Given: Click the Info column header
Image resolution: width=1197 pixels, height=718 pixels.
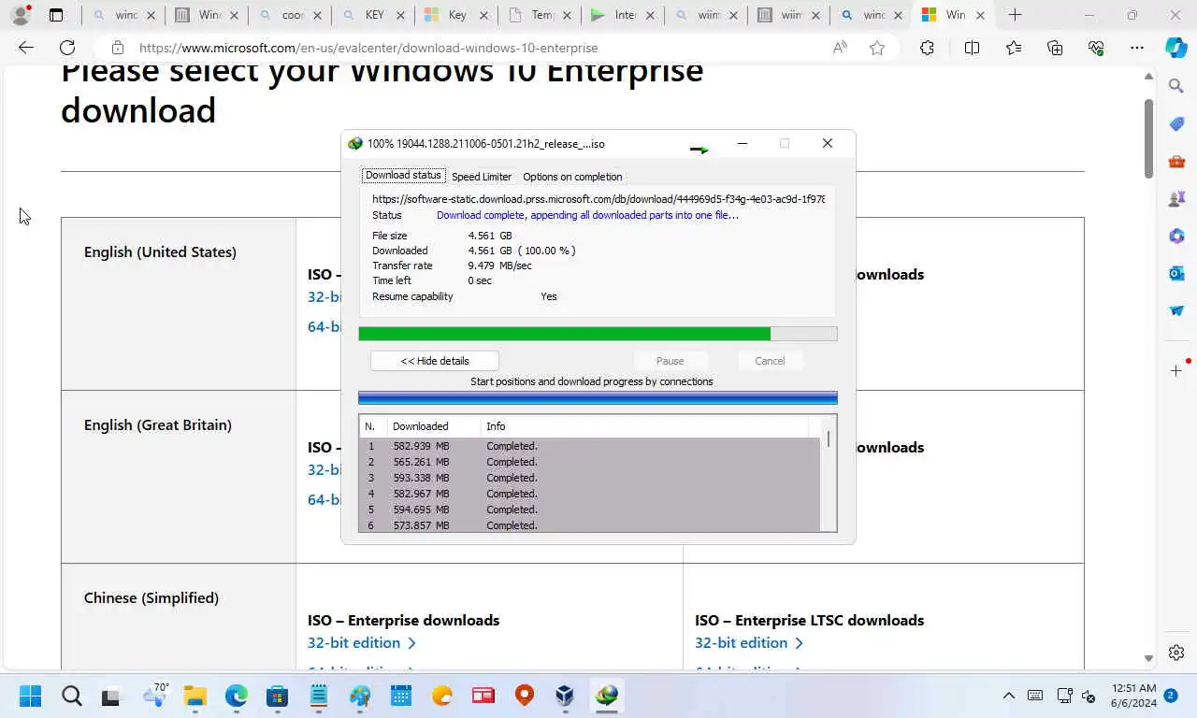Looking at the screenshot, I should (645, 426).
